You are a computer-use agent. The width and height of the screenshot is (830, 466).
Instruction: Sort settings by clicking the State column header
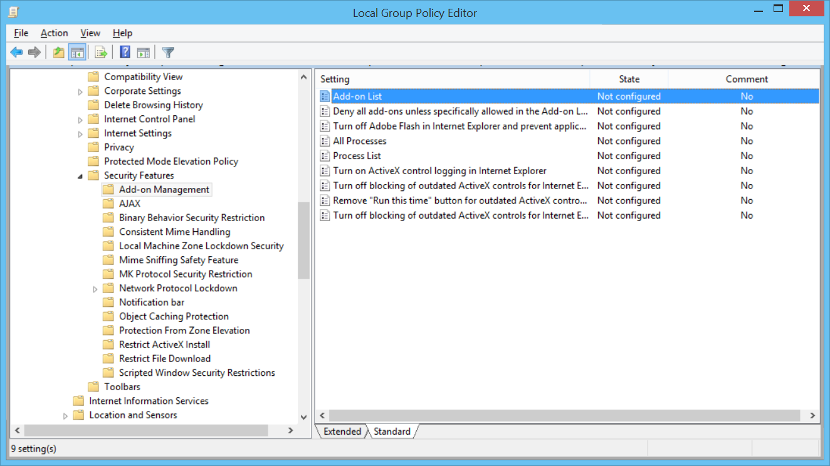click(629, 79)
